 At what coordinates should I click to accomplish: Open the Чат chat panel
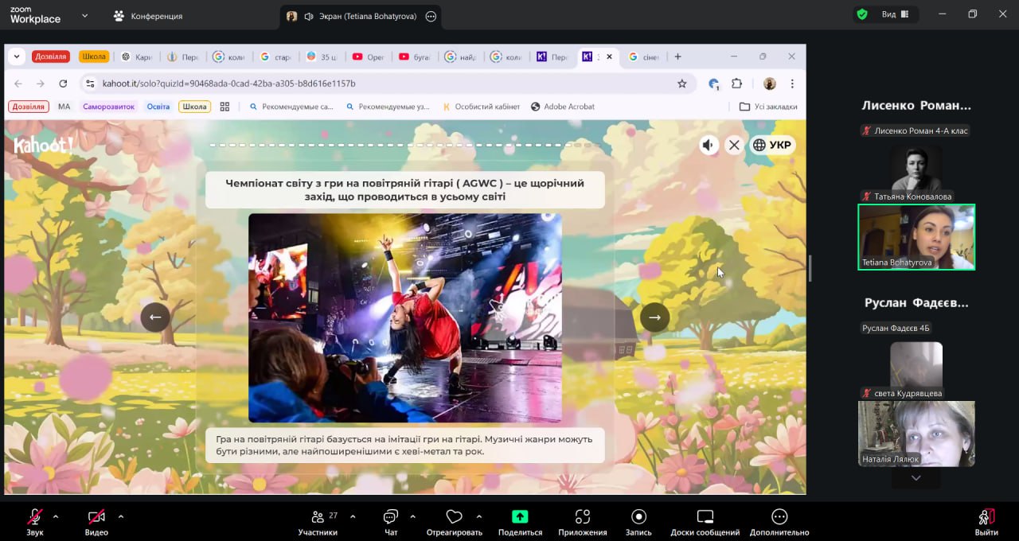pyautogui.click(x=390, y=517)
